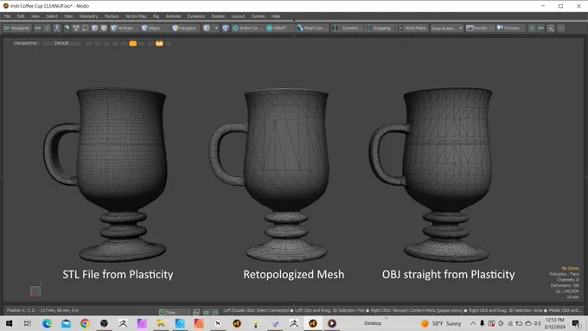Click the search magnifier icon in toolbar

[x=551, y=29]
